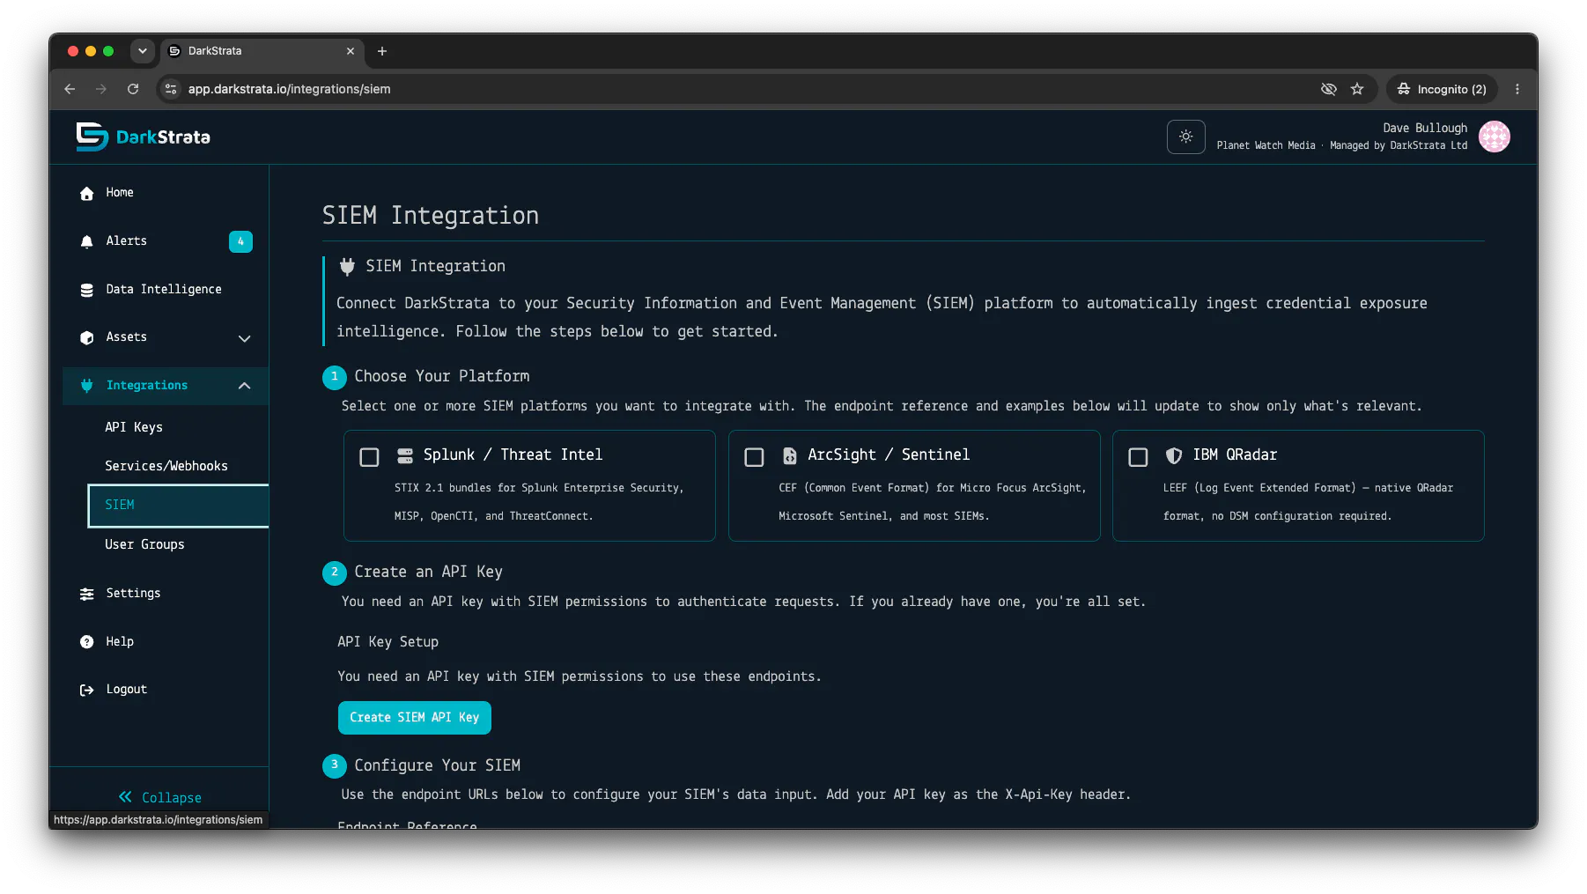This screenshot has height=894, width=1587.
Task: Open the user avatar profile menu
Action: pos(1494,137)
